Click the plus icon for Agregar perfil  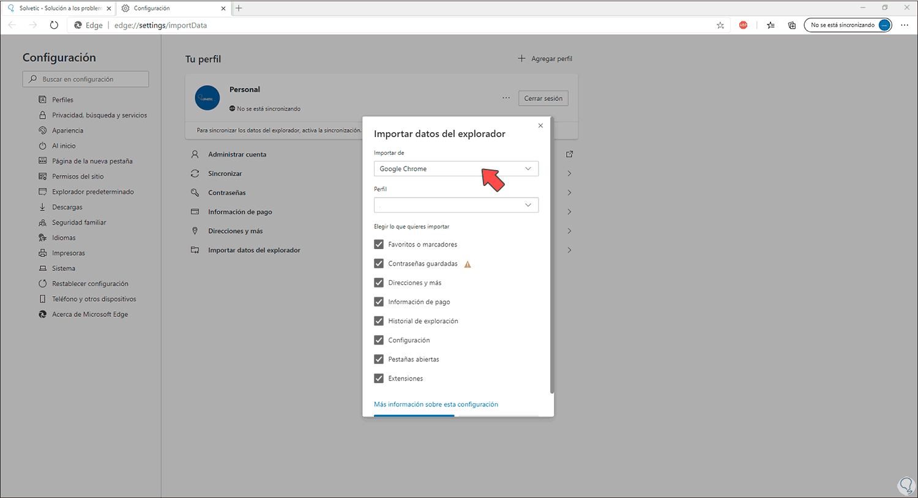tap(521, 58)
